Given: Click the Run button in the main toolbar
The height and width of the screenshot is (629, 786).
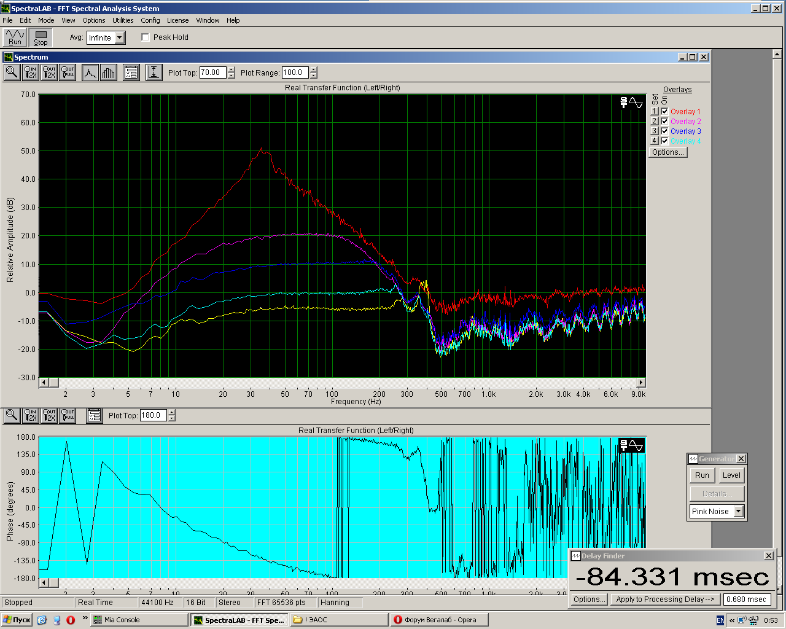Looking at the screenshot, I should [x=15, y=37].
